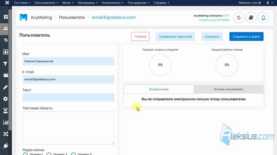Click the Текстовая область textarea
Image resolution: width=277 pixels, height=155 pixels.
68,128
